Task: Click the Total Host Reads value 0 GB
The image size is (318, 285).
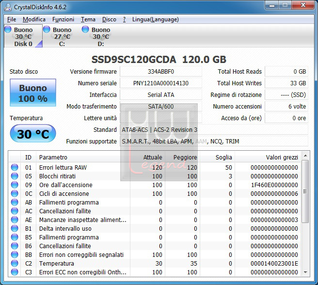Action: (x=286, y=71)
